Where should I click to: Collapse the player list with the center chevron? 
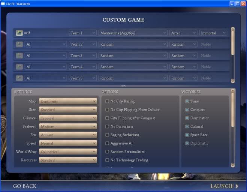coord(124,86)
